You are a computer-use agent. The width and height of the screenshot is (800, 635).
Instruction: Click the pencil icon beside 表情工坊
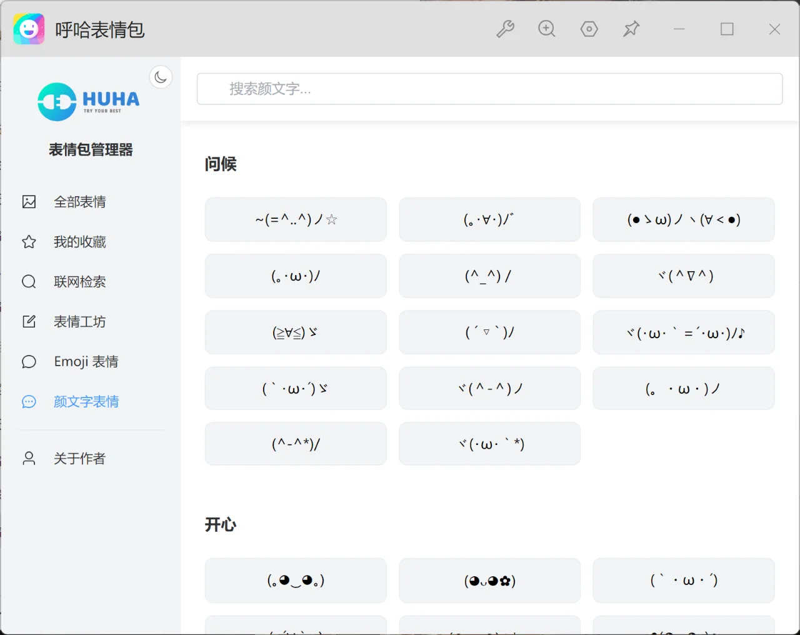[29, 321]
